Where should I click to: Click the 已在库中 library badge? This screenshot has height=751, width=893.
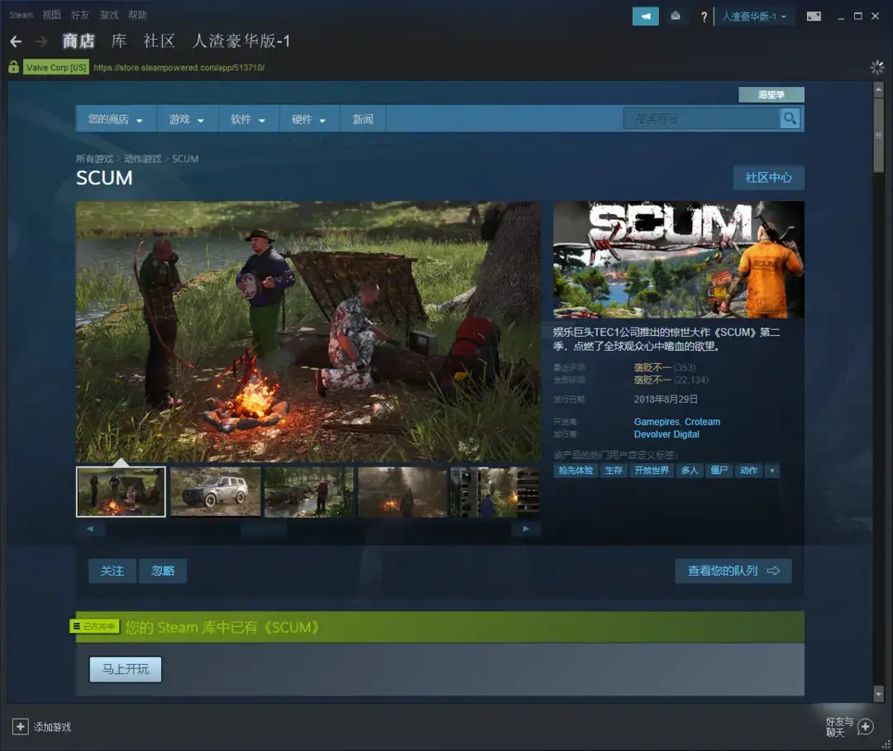94,626
